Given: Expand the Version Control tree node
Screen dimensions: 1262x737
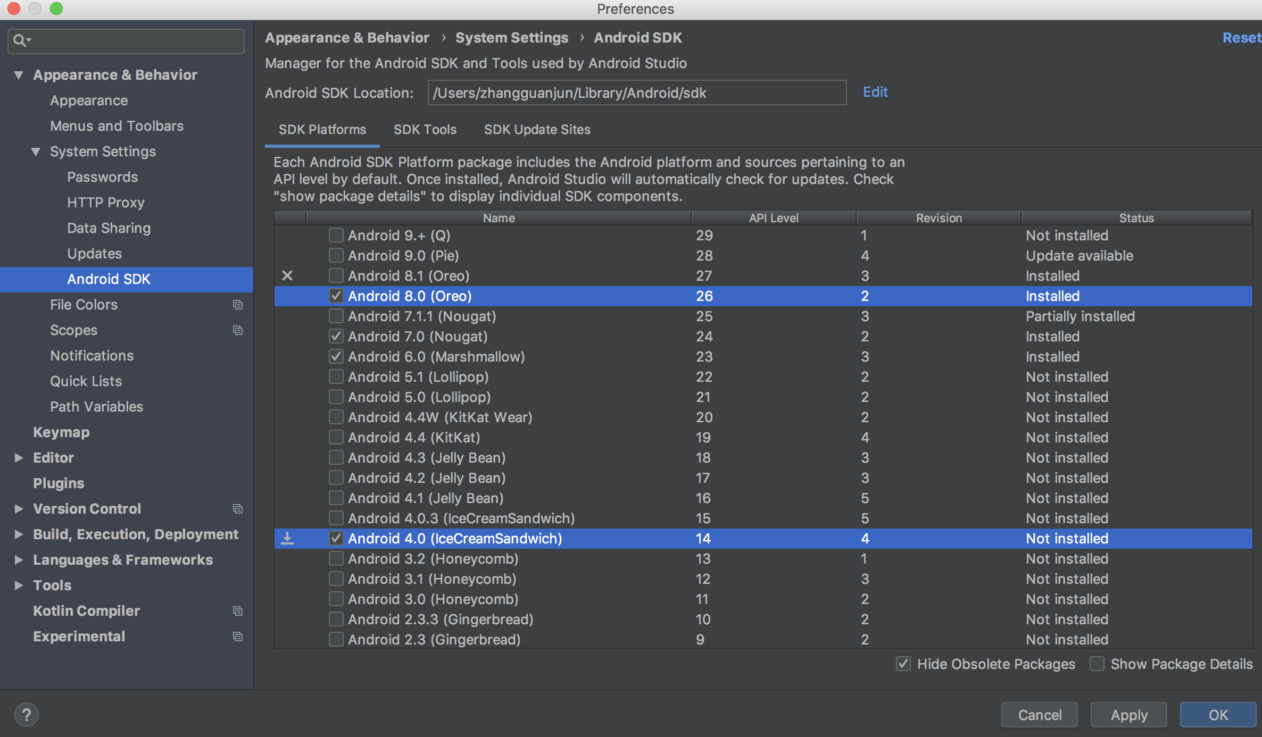Looking at the screenshot, I should (19, 509).
